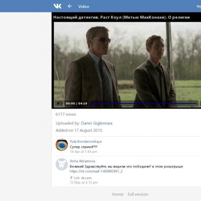The height and width of the screenshot is (201, 201).
Task: Click the 00:00 / 04:19 time display
Action: [76, 104]
